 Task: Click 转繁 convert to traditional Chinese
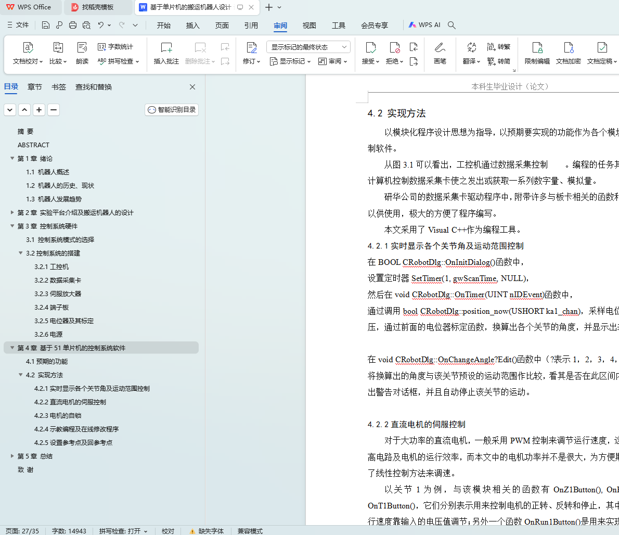pyautogui.click(x=499, y=47)
